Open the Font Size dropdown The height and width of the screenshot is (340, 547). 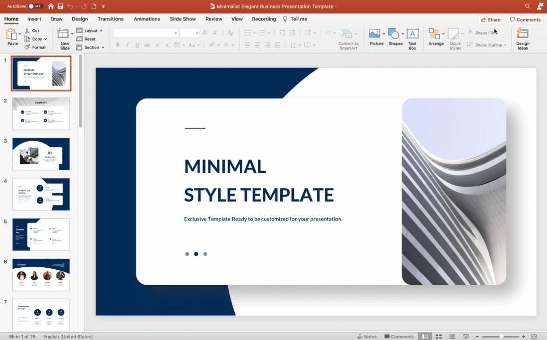tap(189, 33)
